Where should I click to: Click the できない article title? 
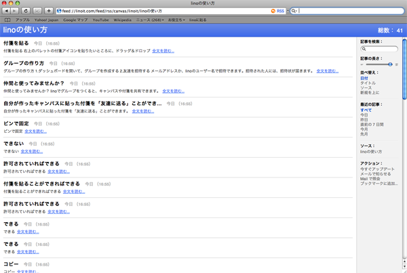click(x=14, y=144)
